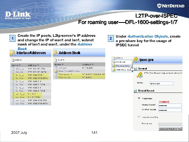Viewport: 189px width, 142px height.
Task: Choose Certificate from the Add menu
Action: [x=122, y=62]
